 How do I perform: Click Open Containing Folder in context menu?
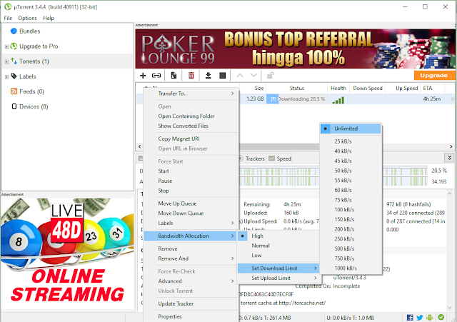(x=191, y=116)
